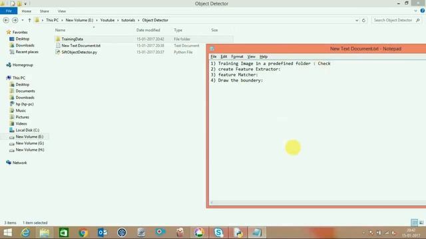Screen dimensions: 426x239
Task: Go back in File Explorer
Action: (x=6, y=20)
